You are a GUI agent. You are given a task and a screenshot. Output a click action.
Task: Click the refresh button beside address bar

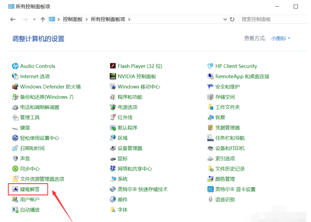point(232,20)
